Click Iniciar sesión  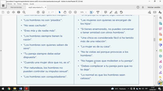click(154, 7)
